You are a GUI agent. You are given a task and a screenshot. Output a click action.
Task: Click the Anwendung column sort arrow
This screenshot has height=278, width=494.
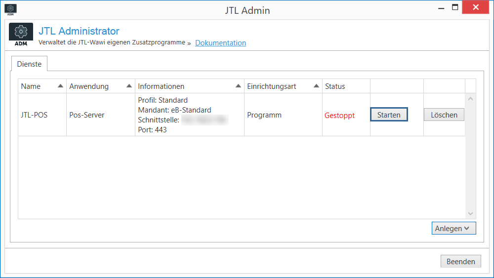[129, 86]
